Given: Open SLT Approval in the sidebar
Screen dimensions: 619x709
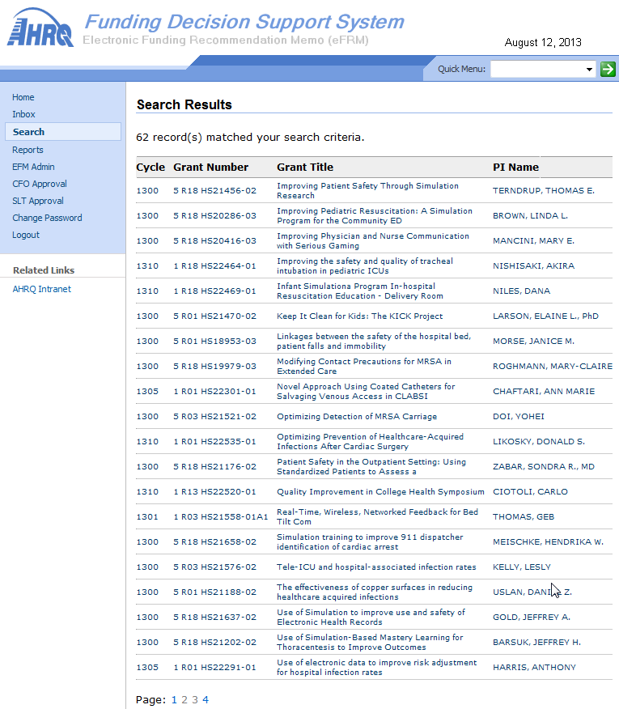Looking at the screenshot, I should [38, 201].
